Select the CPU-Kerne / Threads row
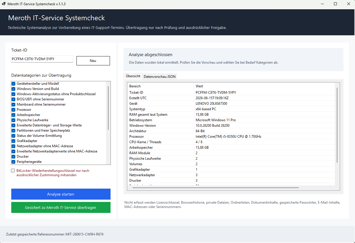This screenshot has height=243, width=355. click(231, 142)
